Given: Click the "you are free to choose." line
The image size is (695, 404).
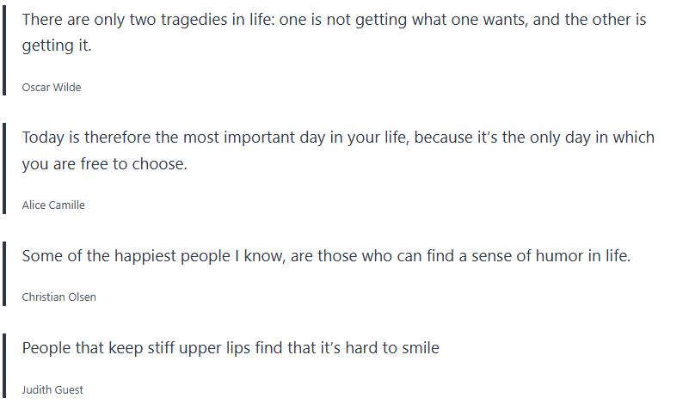Looking at the screenshot, I should click(104, 163).
